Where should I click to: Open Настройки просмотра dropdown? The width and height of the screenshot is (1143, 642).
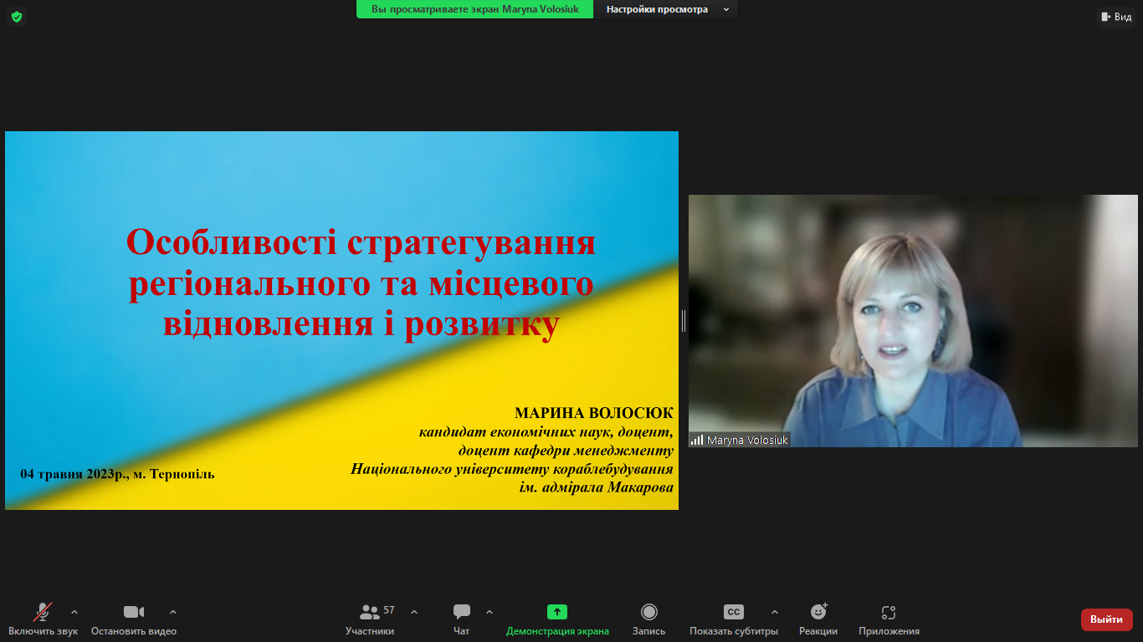tap(667, 9)
